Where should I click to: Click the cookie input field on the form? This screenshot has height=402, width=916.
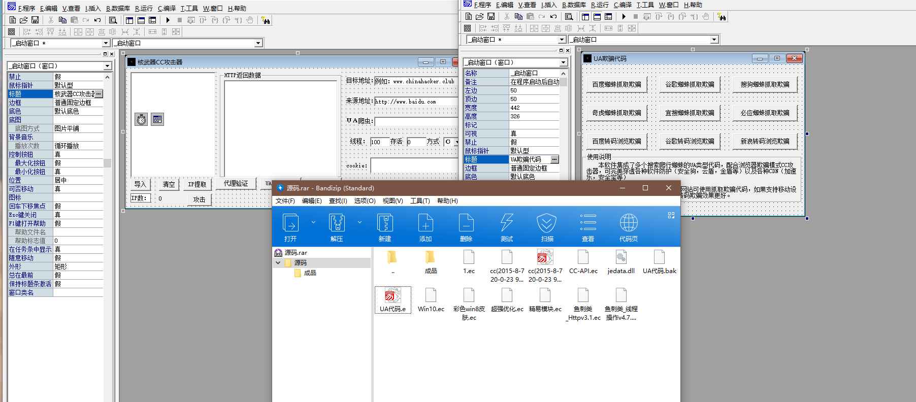[x=414, y=166]
